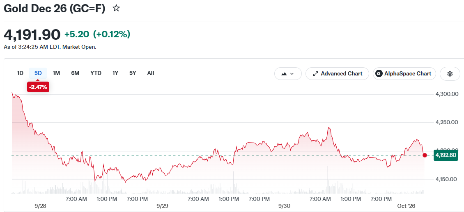Select the 5D time range
Image resolution: width=464 pixels, height=212 pixels.
38,73
